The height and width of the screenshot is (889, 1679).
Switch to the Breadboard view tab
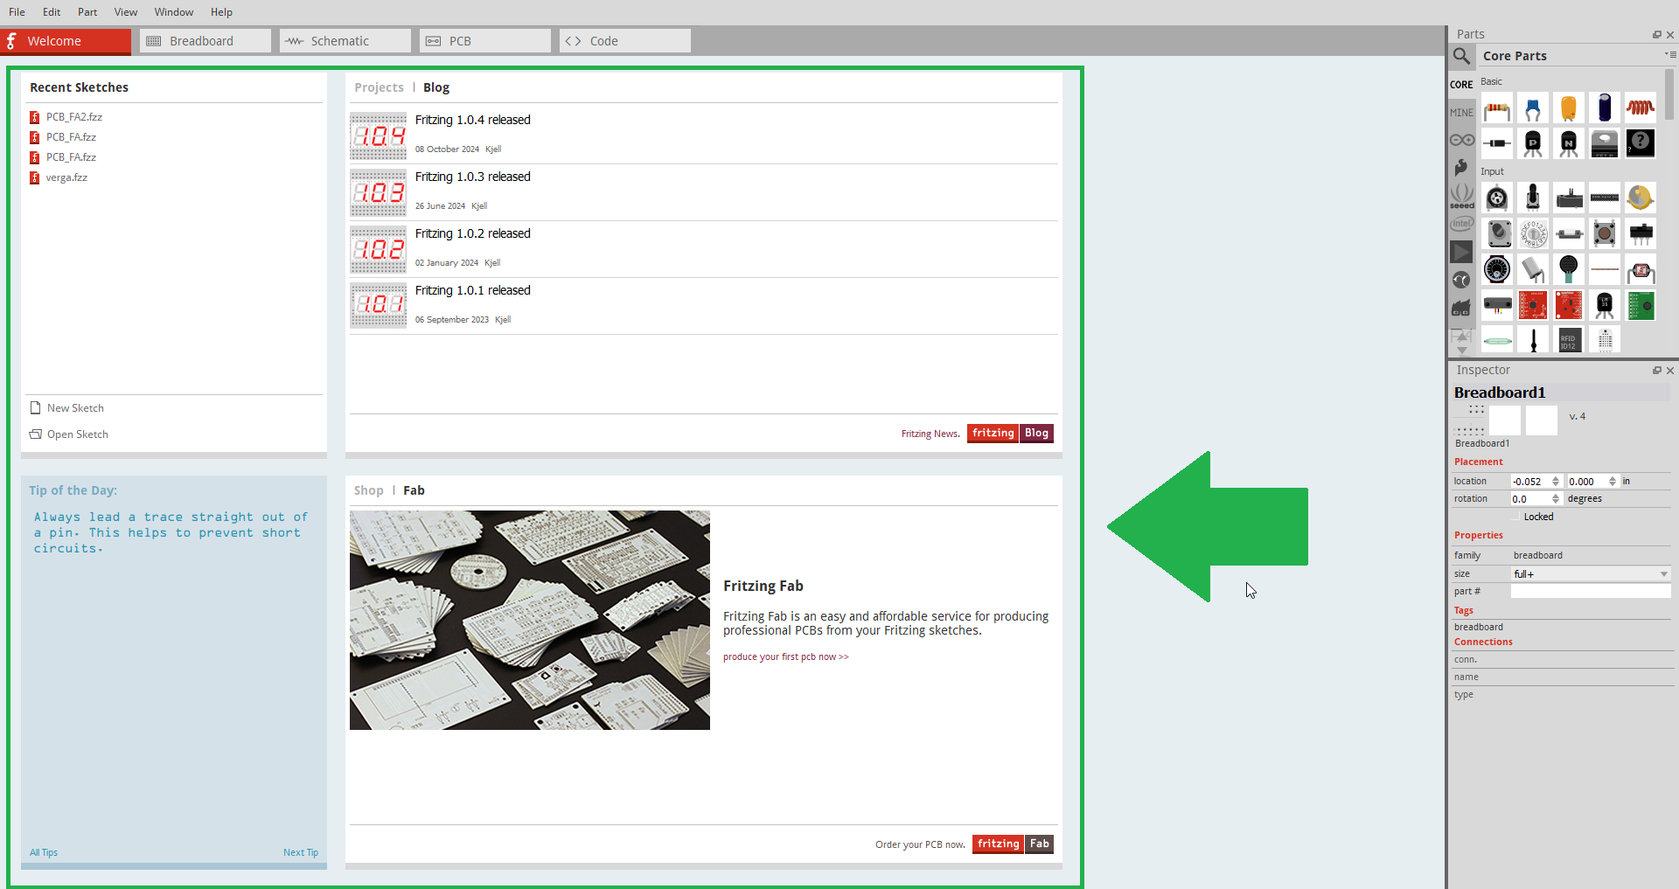pos(206,41)
